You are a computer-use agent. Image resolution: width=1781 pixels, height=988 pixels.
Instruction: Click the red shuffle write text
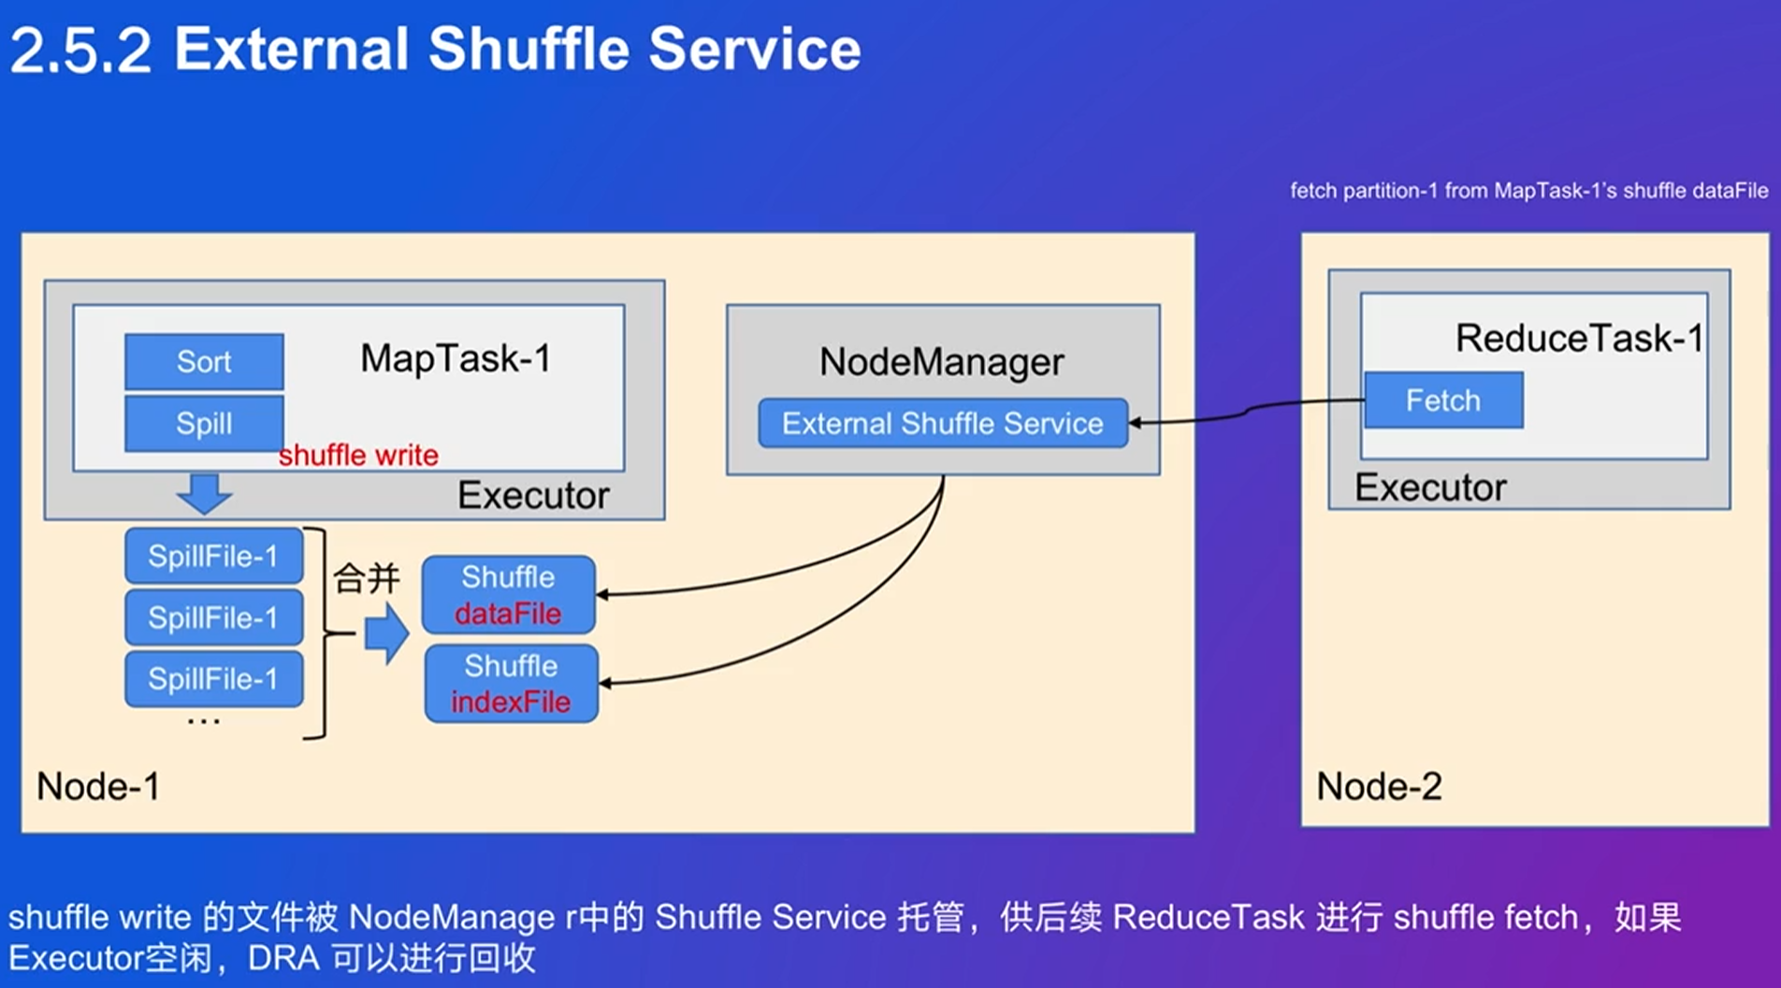click(x=358, y=456)
